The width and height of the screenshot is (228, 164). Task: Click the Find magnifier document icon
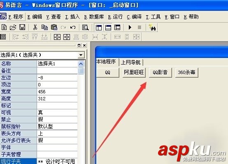(85, 27)
